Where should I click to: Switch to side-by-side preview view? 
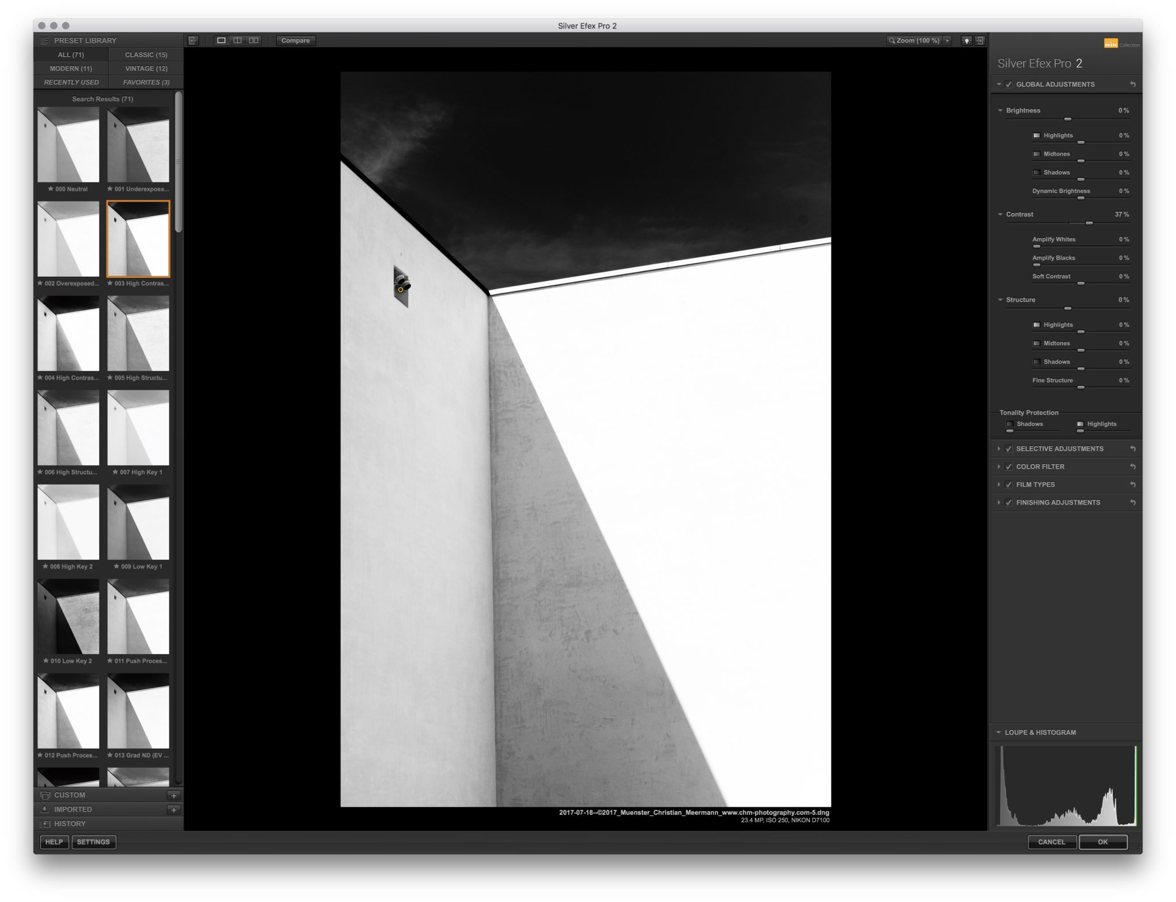coord(254,40)
